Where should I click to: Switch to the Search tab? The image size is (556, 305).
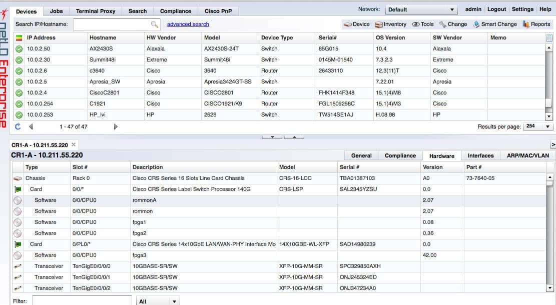tap(138, 11)
